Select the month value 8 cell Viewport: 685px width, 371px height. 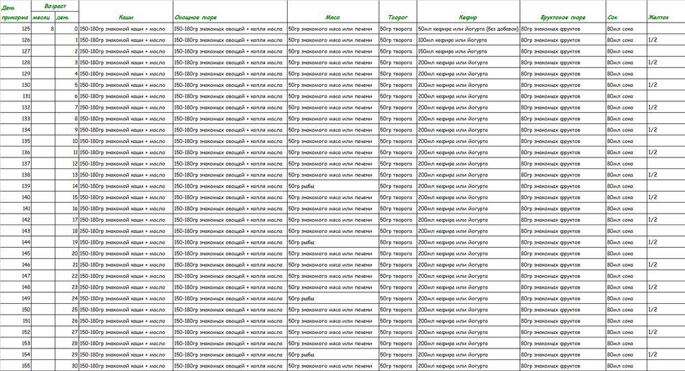click(42, 29)
